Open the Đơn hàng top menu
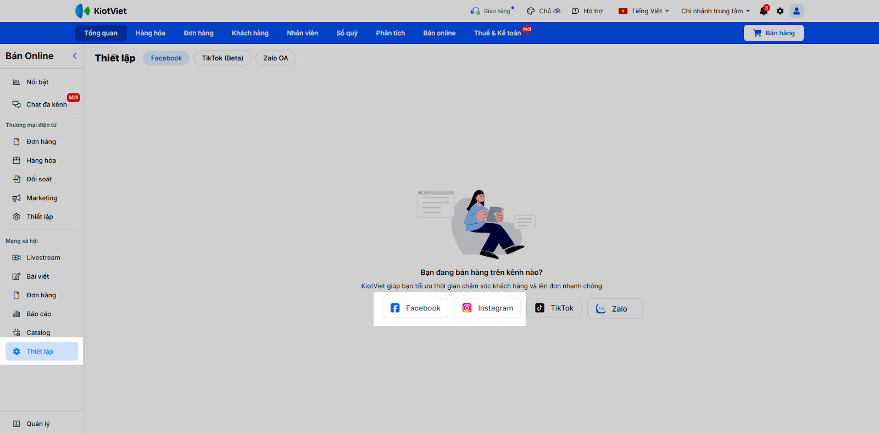Viewport: 879px width, 433px height. (199, 33)
